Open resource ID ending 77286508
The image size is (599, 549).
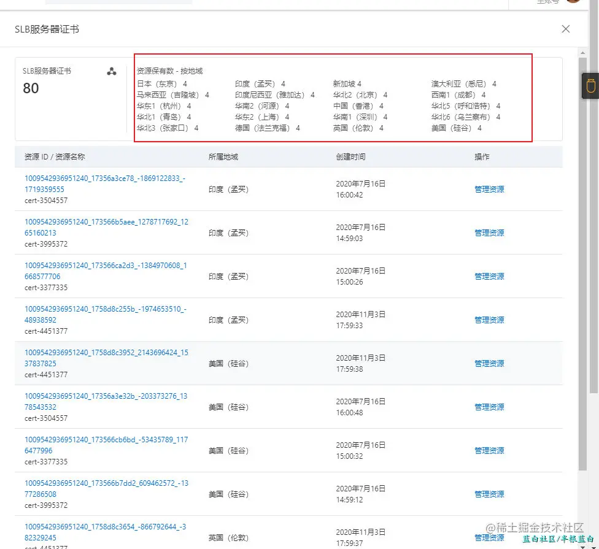point(106,488)
